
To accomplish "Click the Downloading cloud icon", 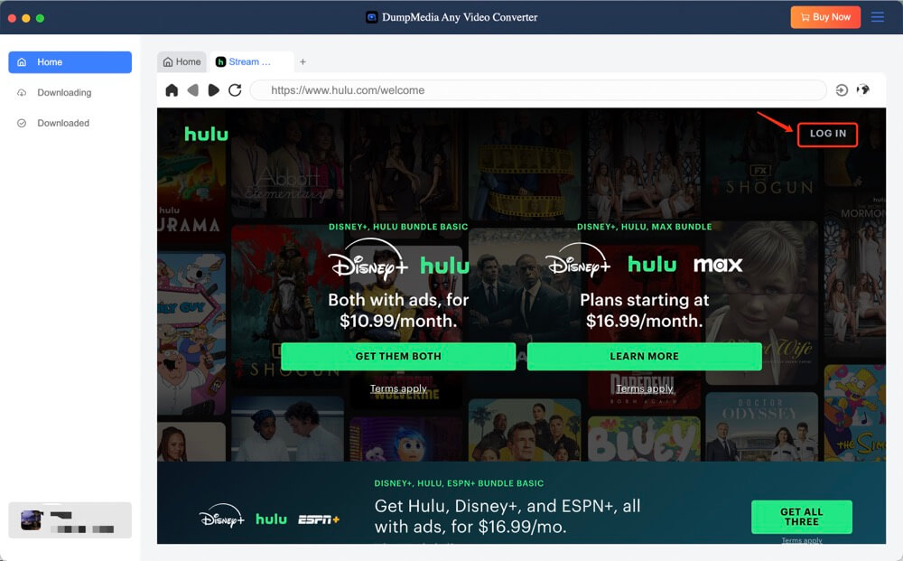I will [22, 93].
